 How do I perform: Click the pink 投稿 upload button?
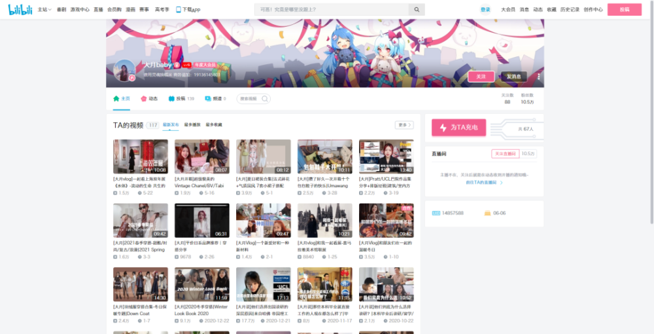(625, 10)
